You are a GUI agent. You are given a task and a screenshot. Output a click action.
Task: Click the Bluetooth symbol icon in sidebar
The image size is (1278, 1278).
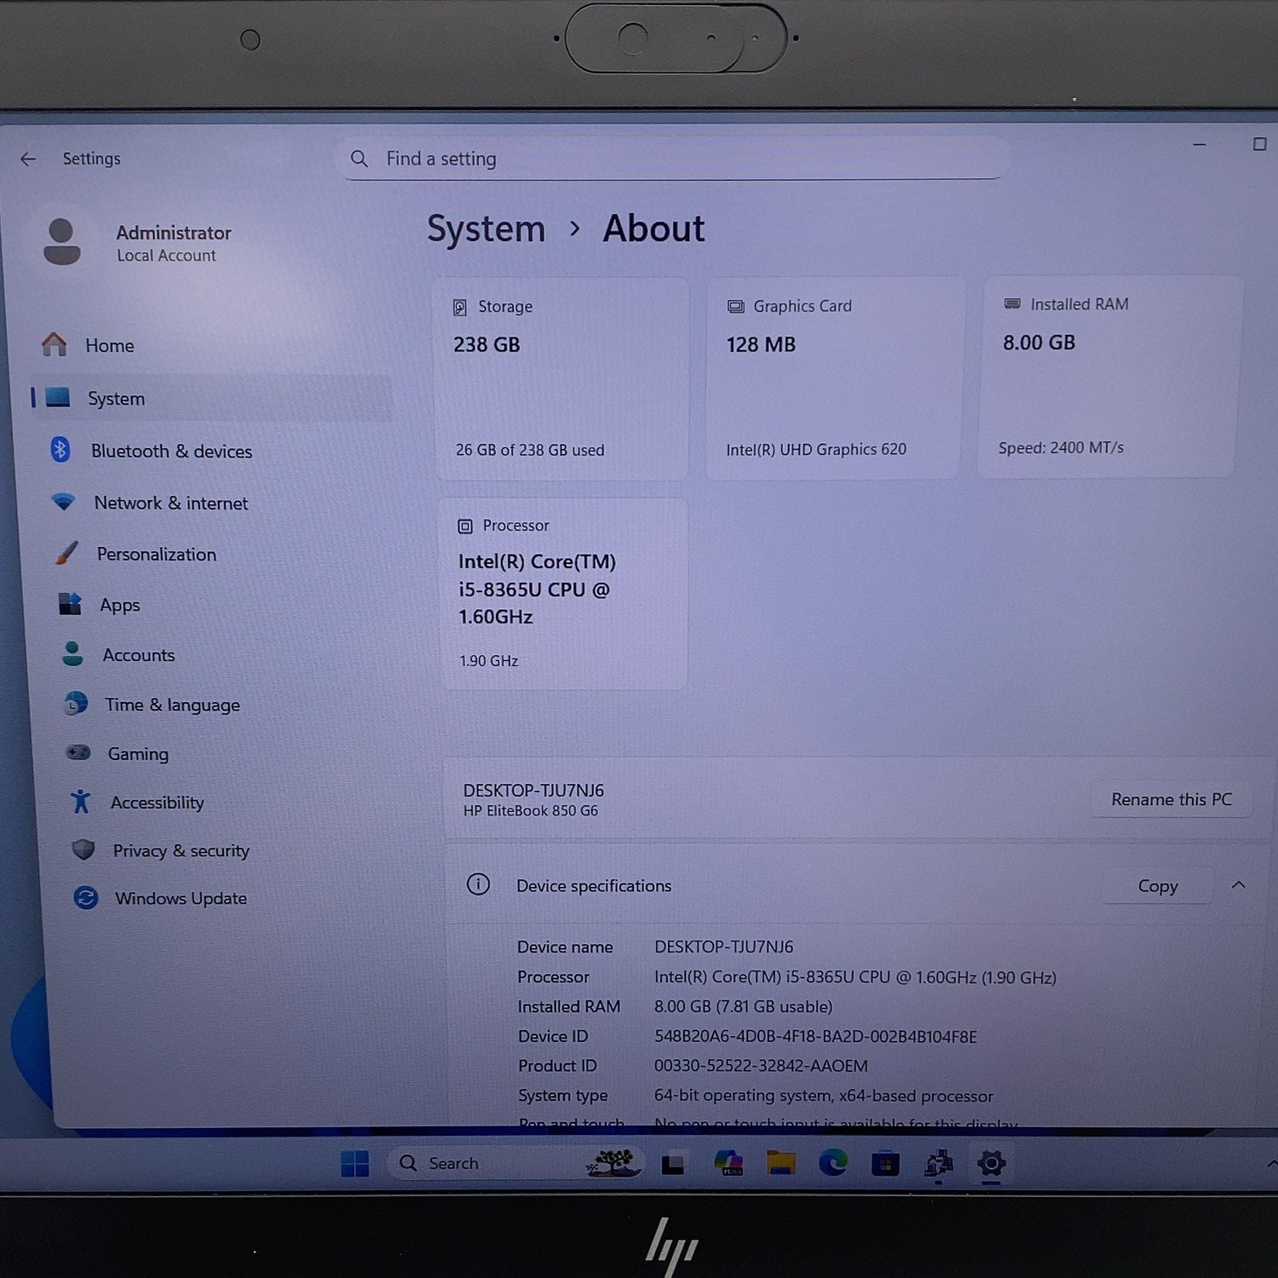point(60,449)
